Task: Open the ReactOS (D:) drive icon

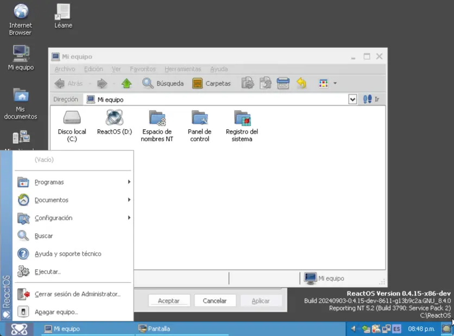Action: [115, 123]
